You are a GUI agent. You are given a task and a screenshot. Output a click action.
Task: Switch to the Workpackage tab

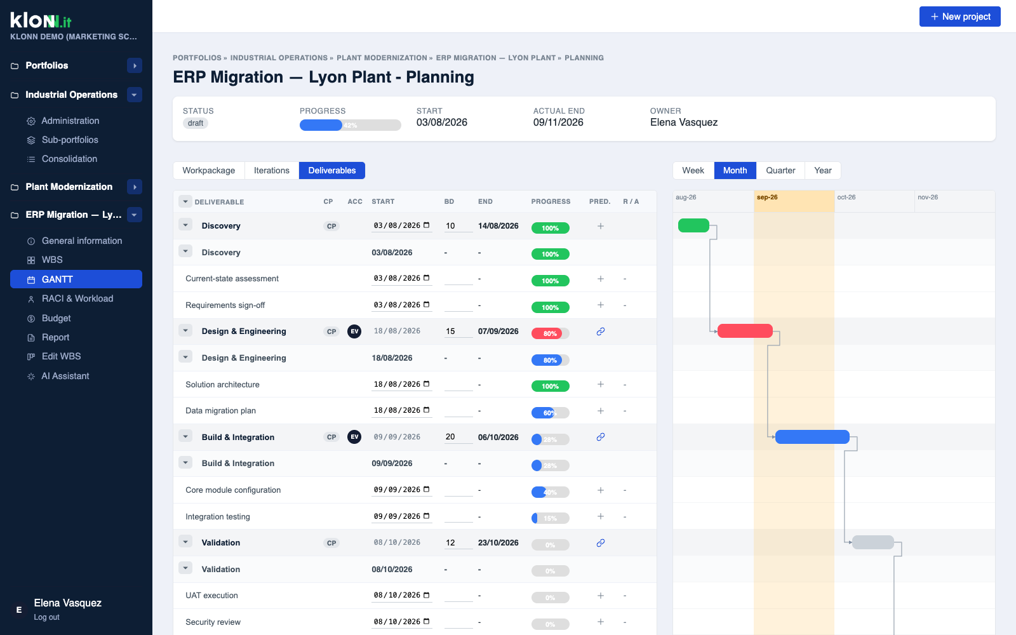[x=209, y=170]
